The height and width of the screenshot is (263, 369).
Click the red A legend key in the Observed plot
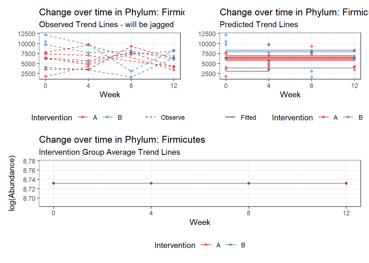tap(83, 117)
